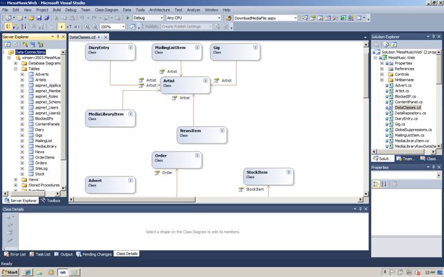Open the Class Diagram menu
444x277 pixels.
(x=106, y=10)
